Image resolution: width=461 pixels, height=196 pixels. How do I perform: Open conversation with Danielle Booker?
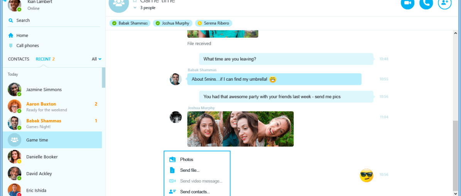52,157
